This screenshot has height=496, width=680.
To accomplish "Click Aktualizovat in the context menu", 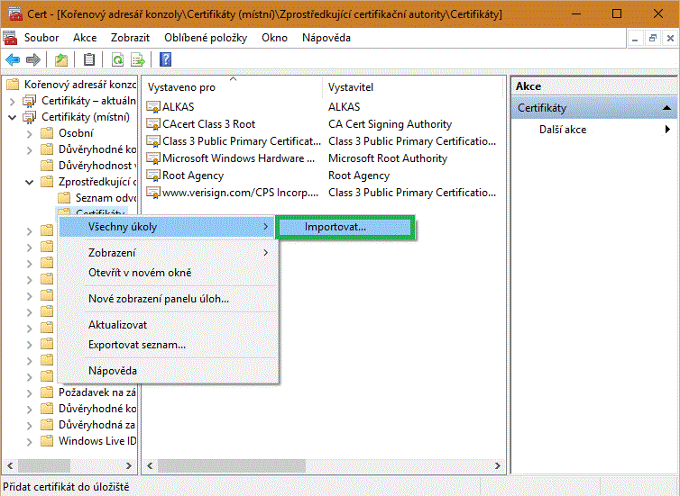I will (118, 324).
